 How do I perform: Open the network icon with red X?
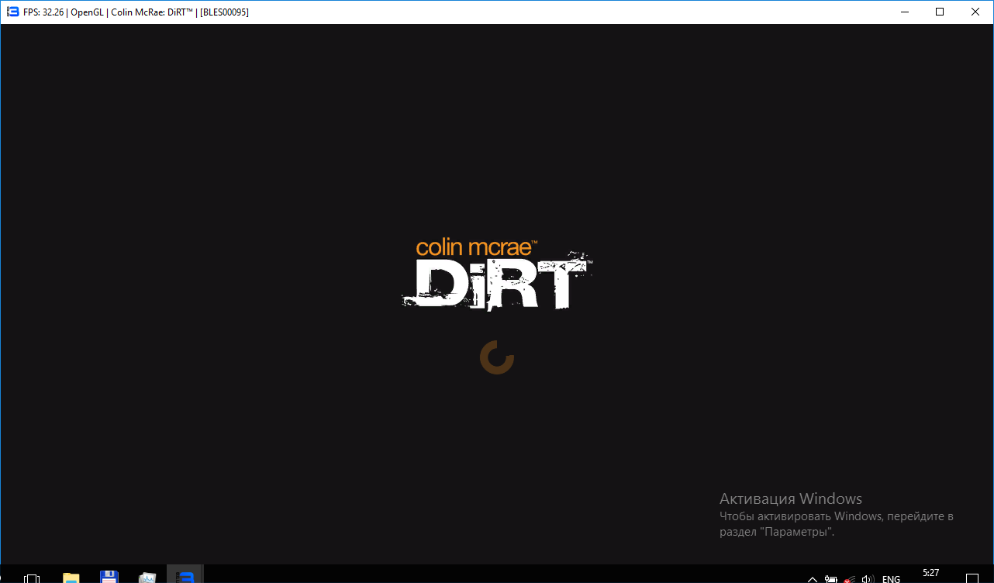pyautogui.click(x=850, y=578)
